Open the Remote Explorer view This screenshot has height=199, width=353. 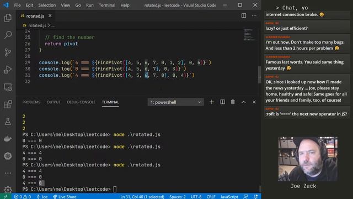tap(8, 87)
